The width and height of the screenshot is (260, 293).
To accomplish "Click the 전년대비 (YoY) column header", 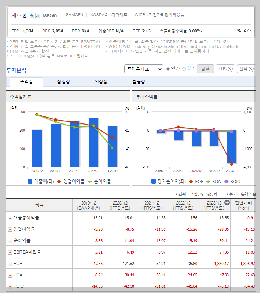I will click(243, 205).
